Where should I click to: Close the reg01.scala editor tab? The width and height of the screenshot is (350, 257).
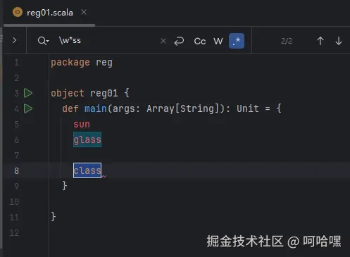point(84,12)
